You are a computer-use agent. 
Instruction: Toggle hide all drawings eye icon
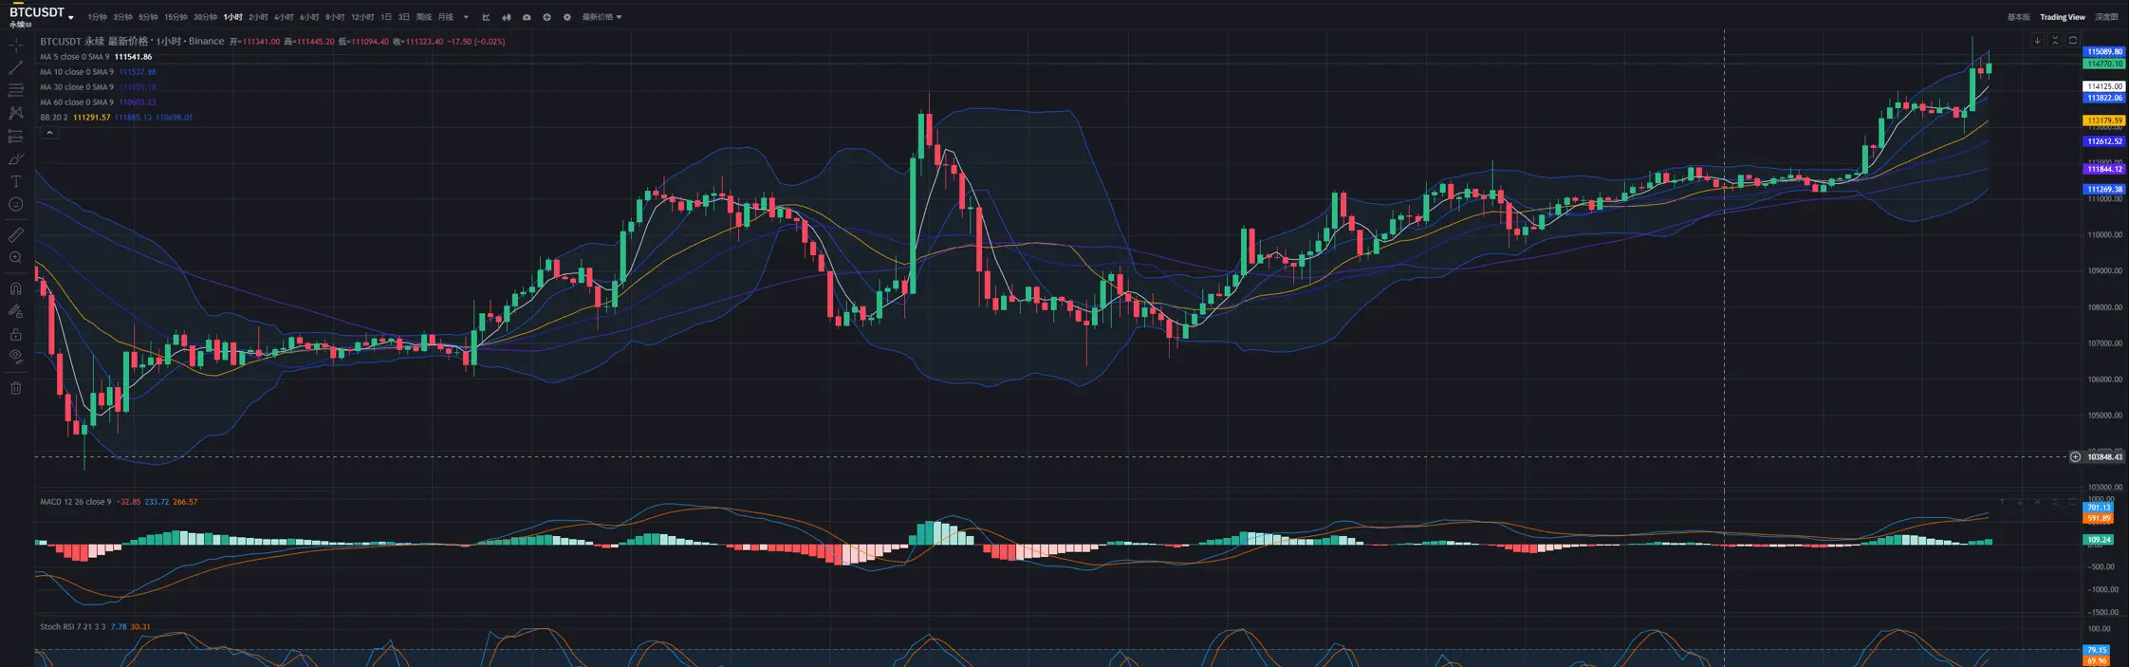16,357
